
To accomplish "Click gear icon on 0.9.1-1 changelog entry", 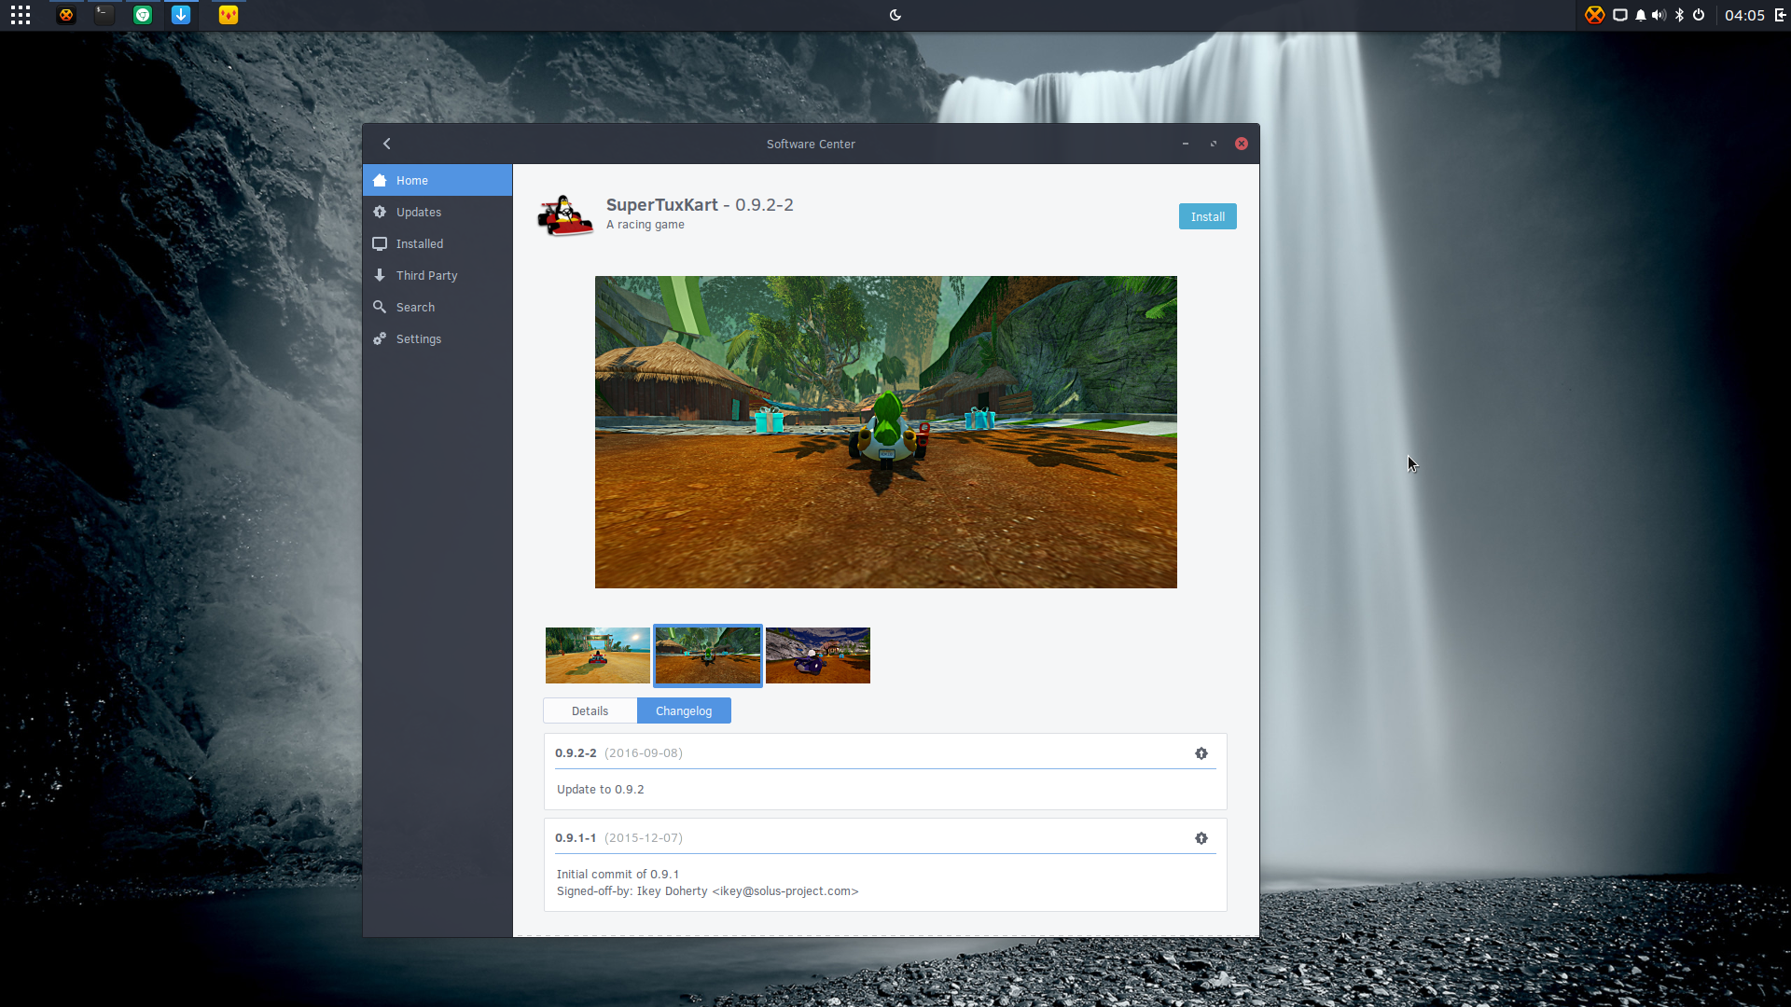I will click(x=1201, y=838).
